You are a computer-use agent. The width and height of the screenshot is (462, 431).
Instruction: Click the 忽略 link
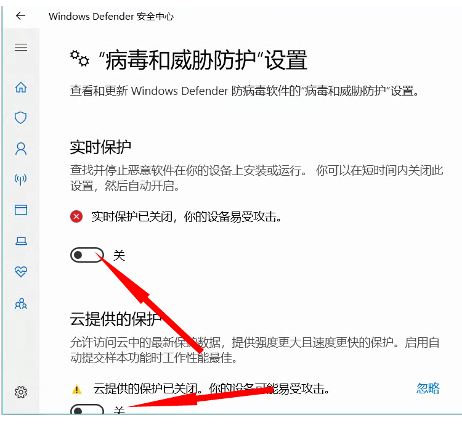[428, 388]
